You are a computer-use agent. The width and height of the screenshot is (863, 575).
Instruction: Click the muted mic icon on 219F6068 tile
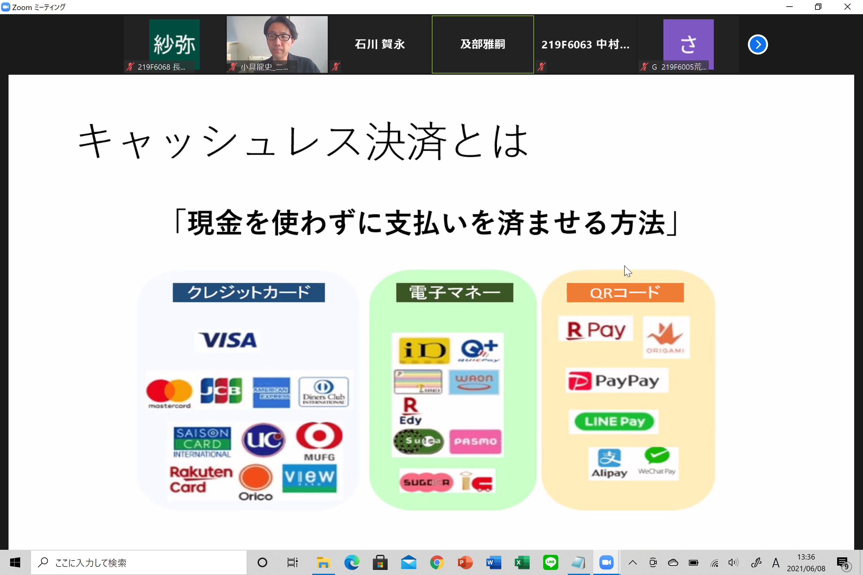pyautogui.click(x=130, y=67)
